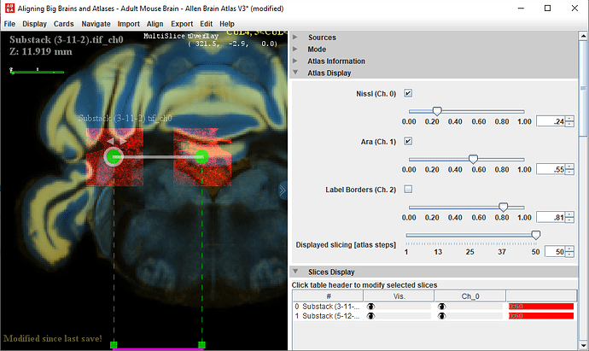
Task: Select row 1 Substack (5-12-... in slices table
Action: pyautogui.click(x=328, y=316)
